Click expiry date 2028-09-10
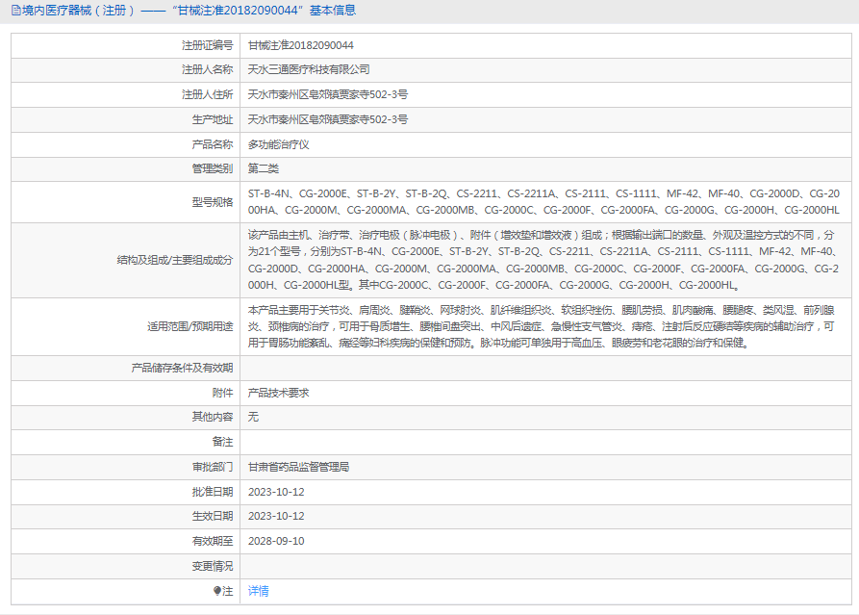The width and height of the screenshot is (859, 615). point(276,541)
